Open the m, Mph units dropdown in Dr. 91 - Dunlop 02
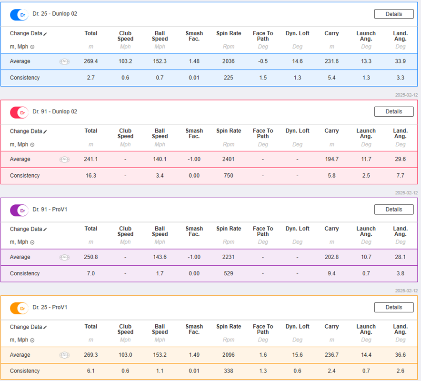This screenshot has height=381, width=421. tap(22, 144)
